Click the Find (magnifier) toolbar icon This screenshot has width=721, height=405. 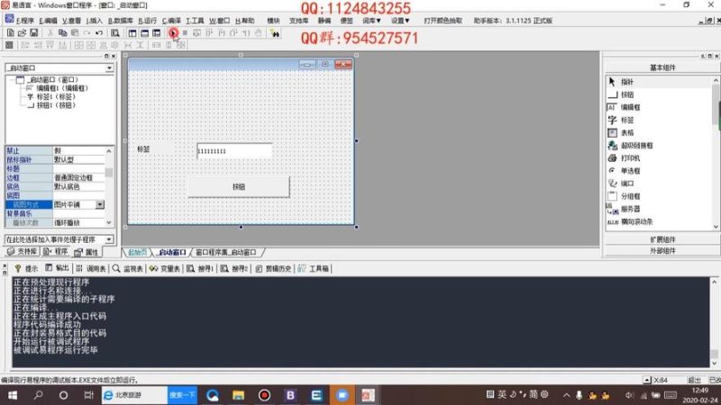click(115, 33)
